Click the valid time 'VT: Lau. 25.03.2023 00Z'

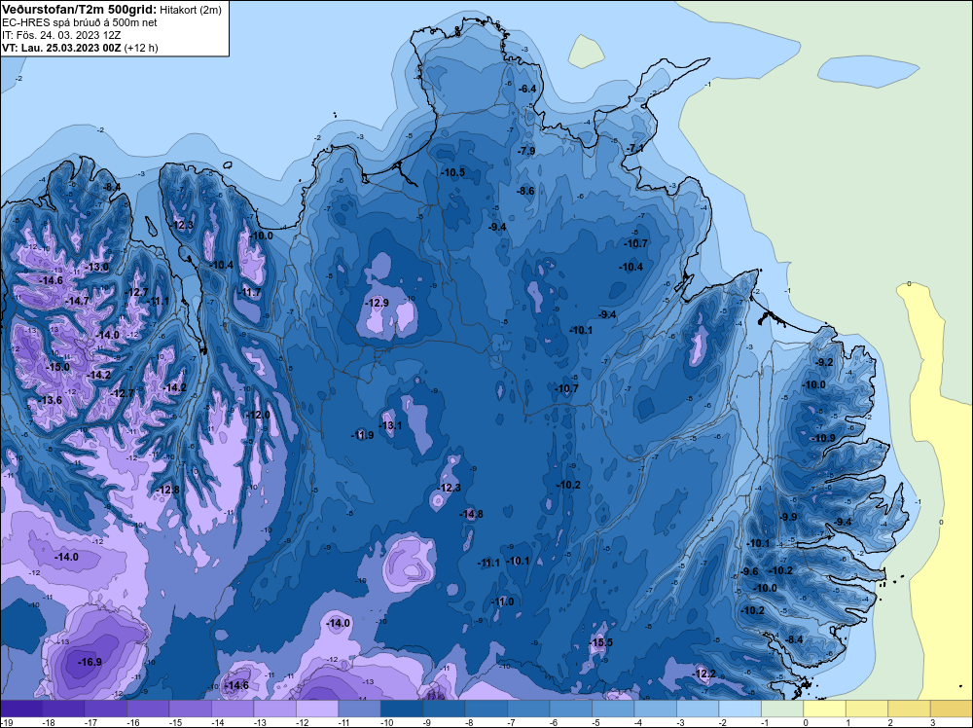61,48
